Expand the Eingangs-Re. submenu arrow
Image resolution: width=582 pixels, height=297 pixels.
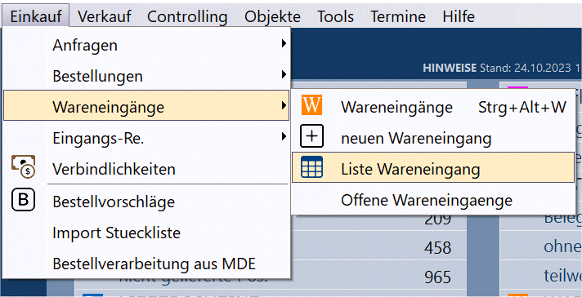tap(284, 136)
